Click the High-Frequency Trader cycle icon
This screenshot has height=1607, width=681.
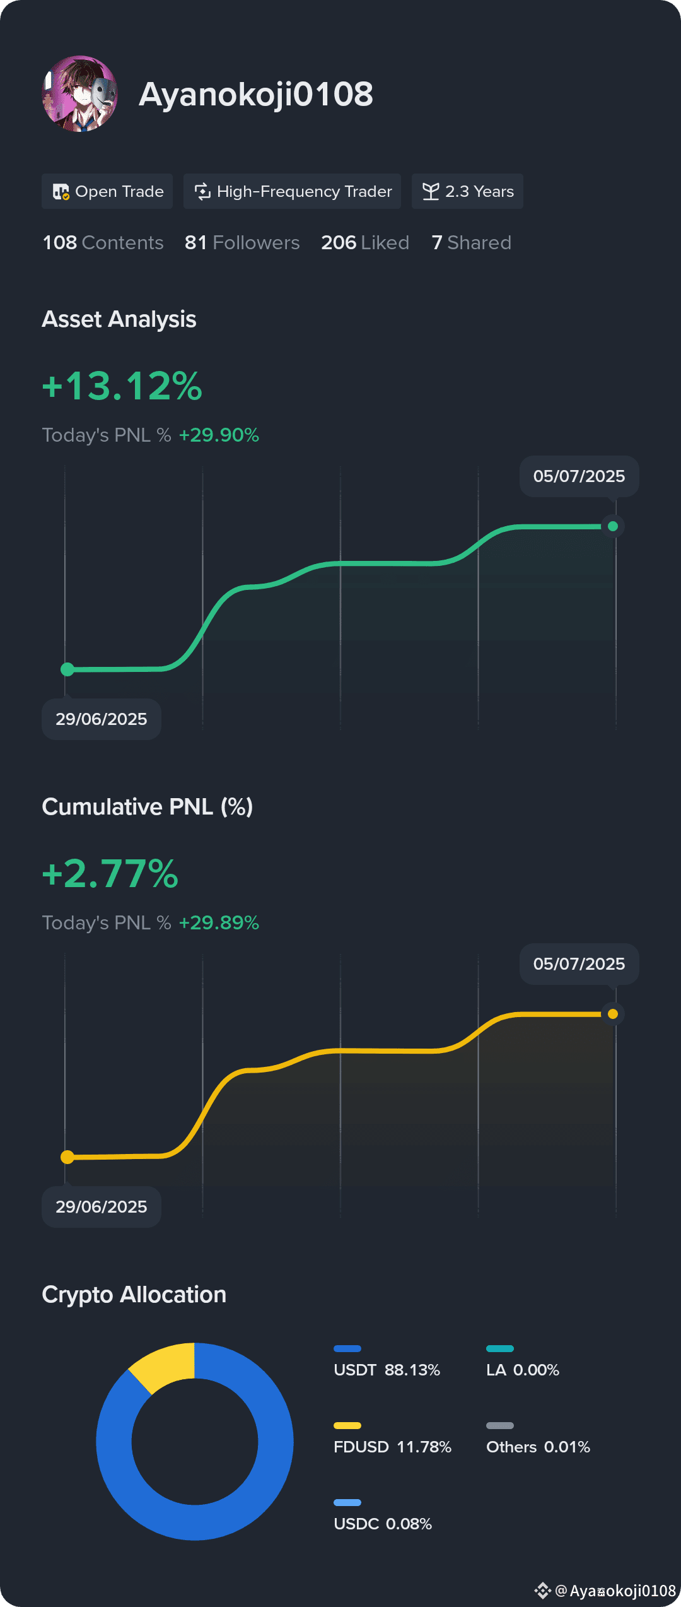(202, 192)
